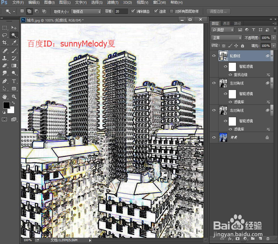Select the Crop tool

tap(4, 43)
